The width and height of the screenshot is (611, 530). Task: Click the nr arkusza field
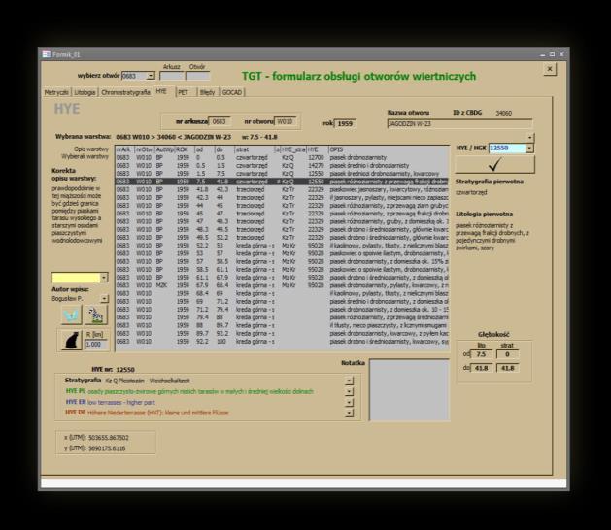(221, 122)
